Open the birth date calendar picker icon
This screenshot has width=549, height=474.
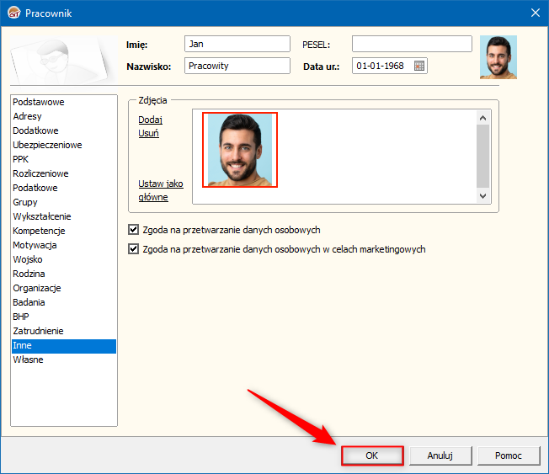pos(419,66)
